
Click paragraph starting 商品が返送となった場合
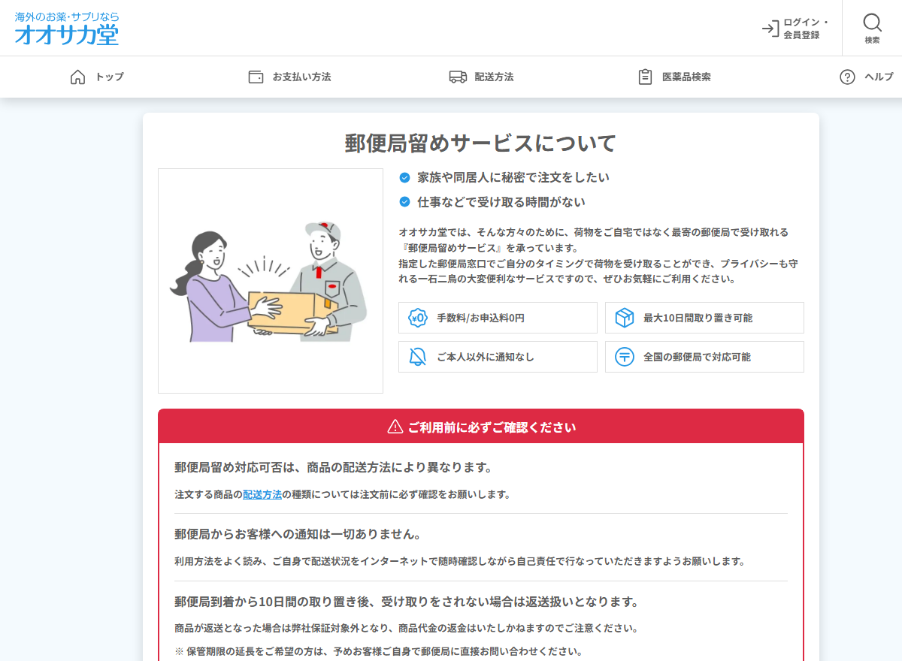tap(406, 628)
